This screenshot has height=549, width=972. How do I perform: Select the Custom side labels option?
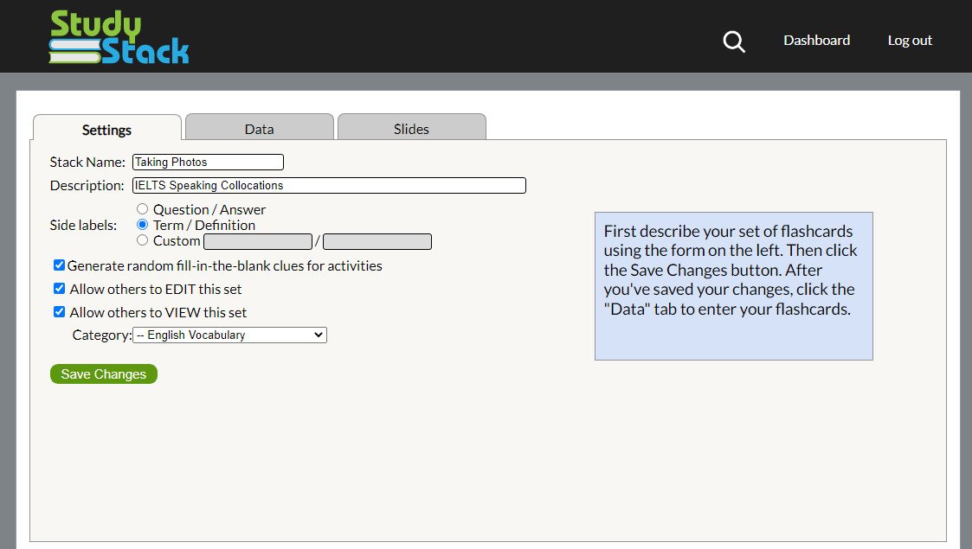(x=143, y=240)
